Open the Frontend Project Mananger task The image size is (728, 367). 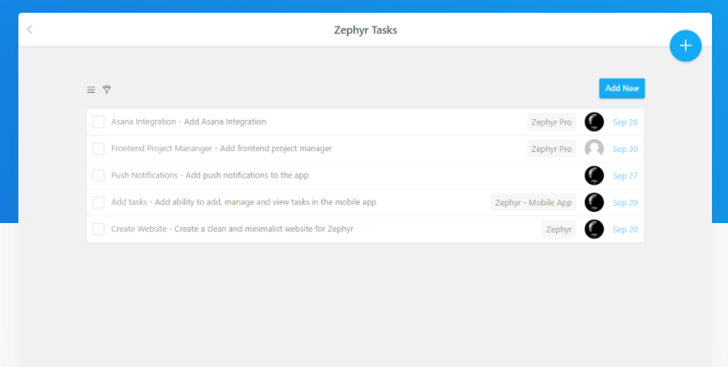[x=221, y=149]
